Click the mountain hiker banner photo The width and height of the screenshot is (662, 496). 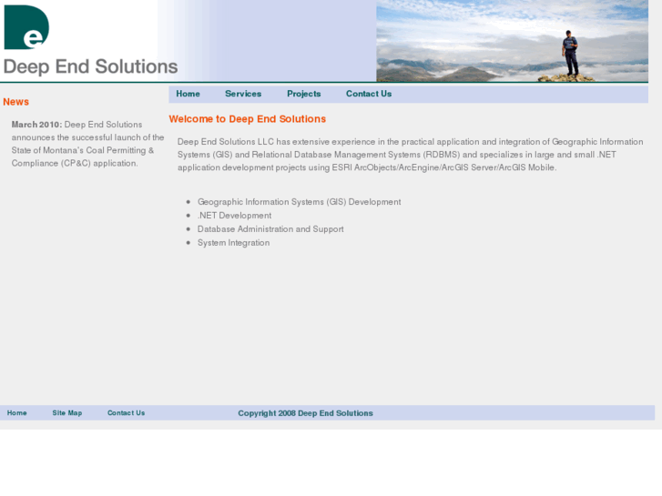point(512,41)
